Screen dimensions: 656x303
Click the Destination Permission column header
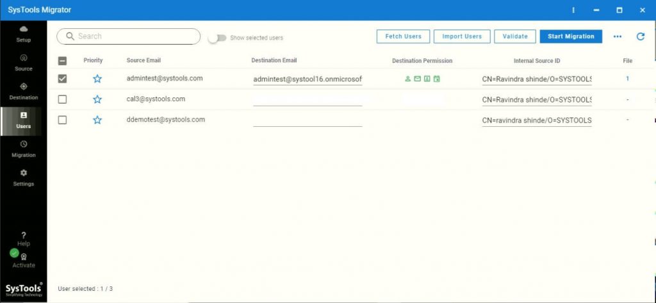click(422, 61)
